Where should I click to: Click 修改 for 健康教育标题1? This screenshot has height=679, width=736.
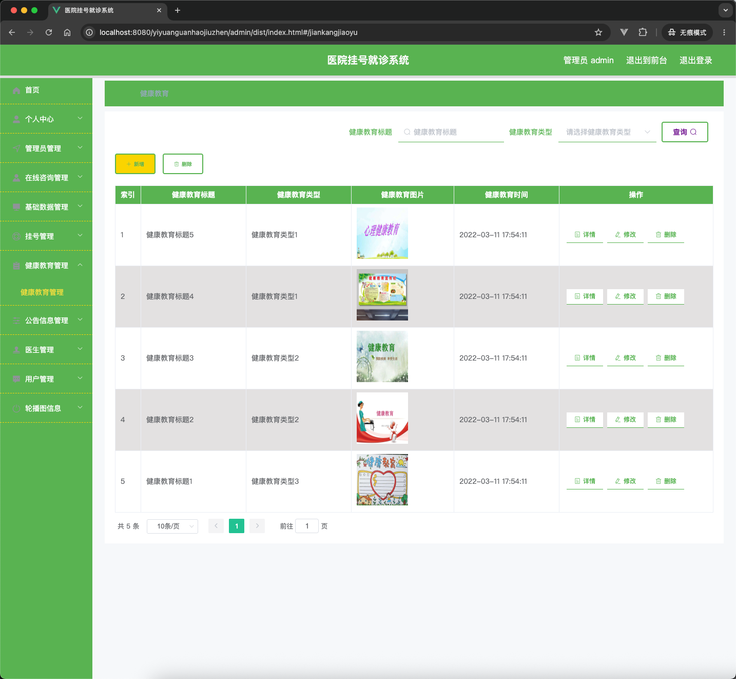[625, 481]
